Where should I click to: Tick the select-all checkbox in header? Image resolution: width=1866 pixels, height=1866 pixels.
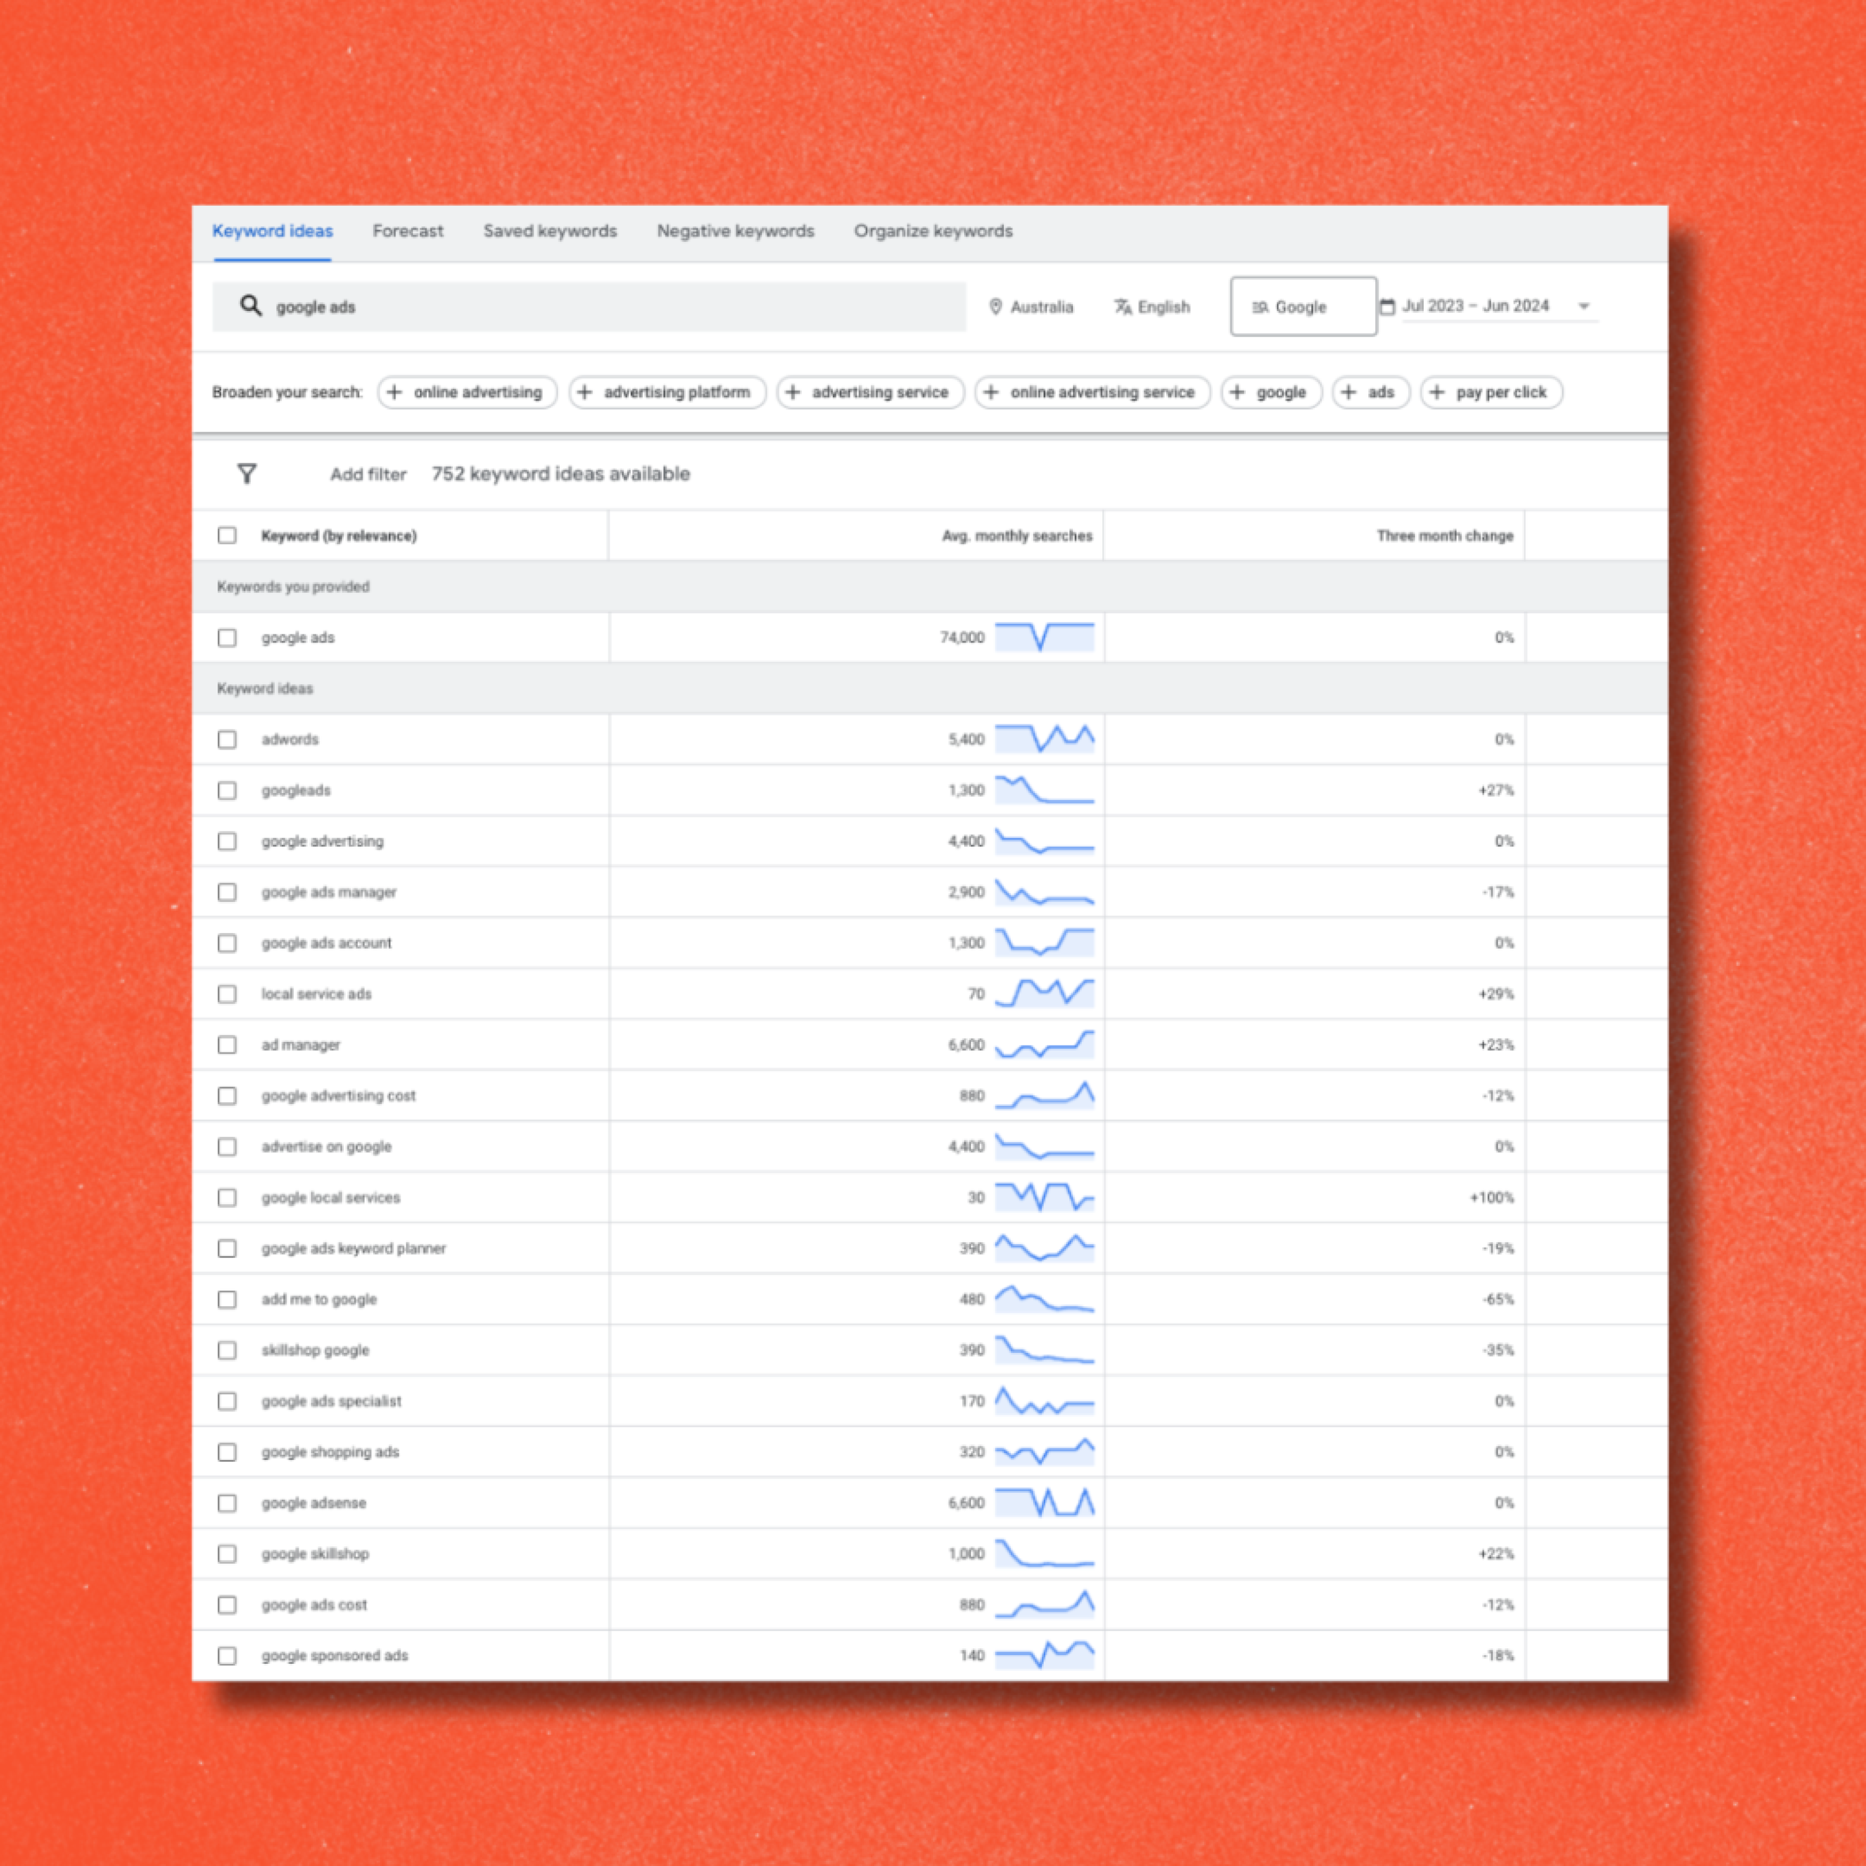[x=227, y=535]
